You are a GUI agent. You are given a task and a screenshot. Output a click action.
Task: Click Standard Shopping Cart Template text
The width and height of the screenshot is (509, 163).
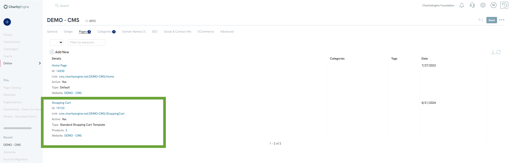point(82,125)
